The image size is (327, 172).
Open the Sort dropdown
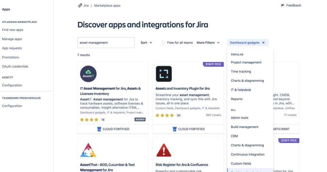tap(146, 43)
